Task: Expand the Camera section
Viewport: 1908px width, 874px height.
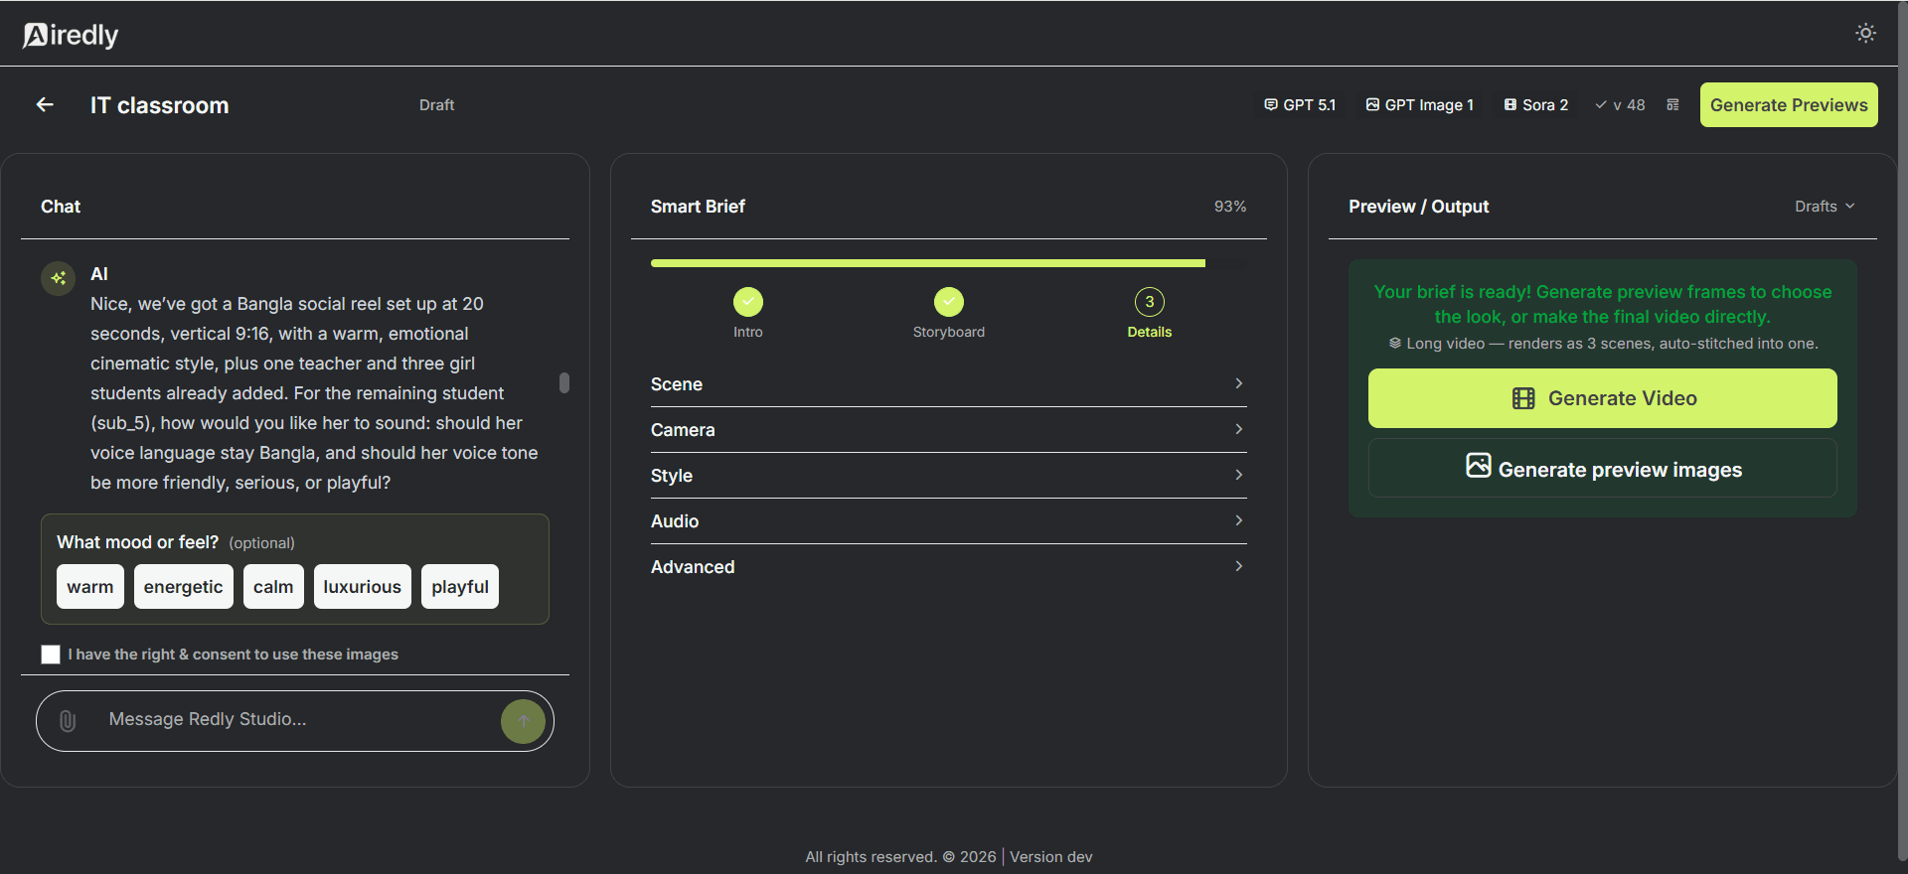Action: pyautogui.click(x=949, y=430)
